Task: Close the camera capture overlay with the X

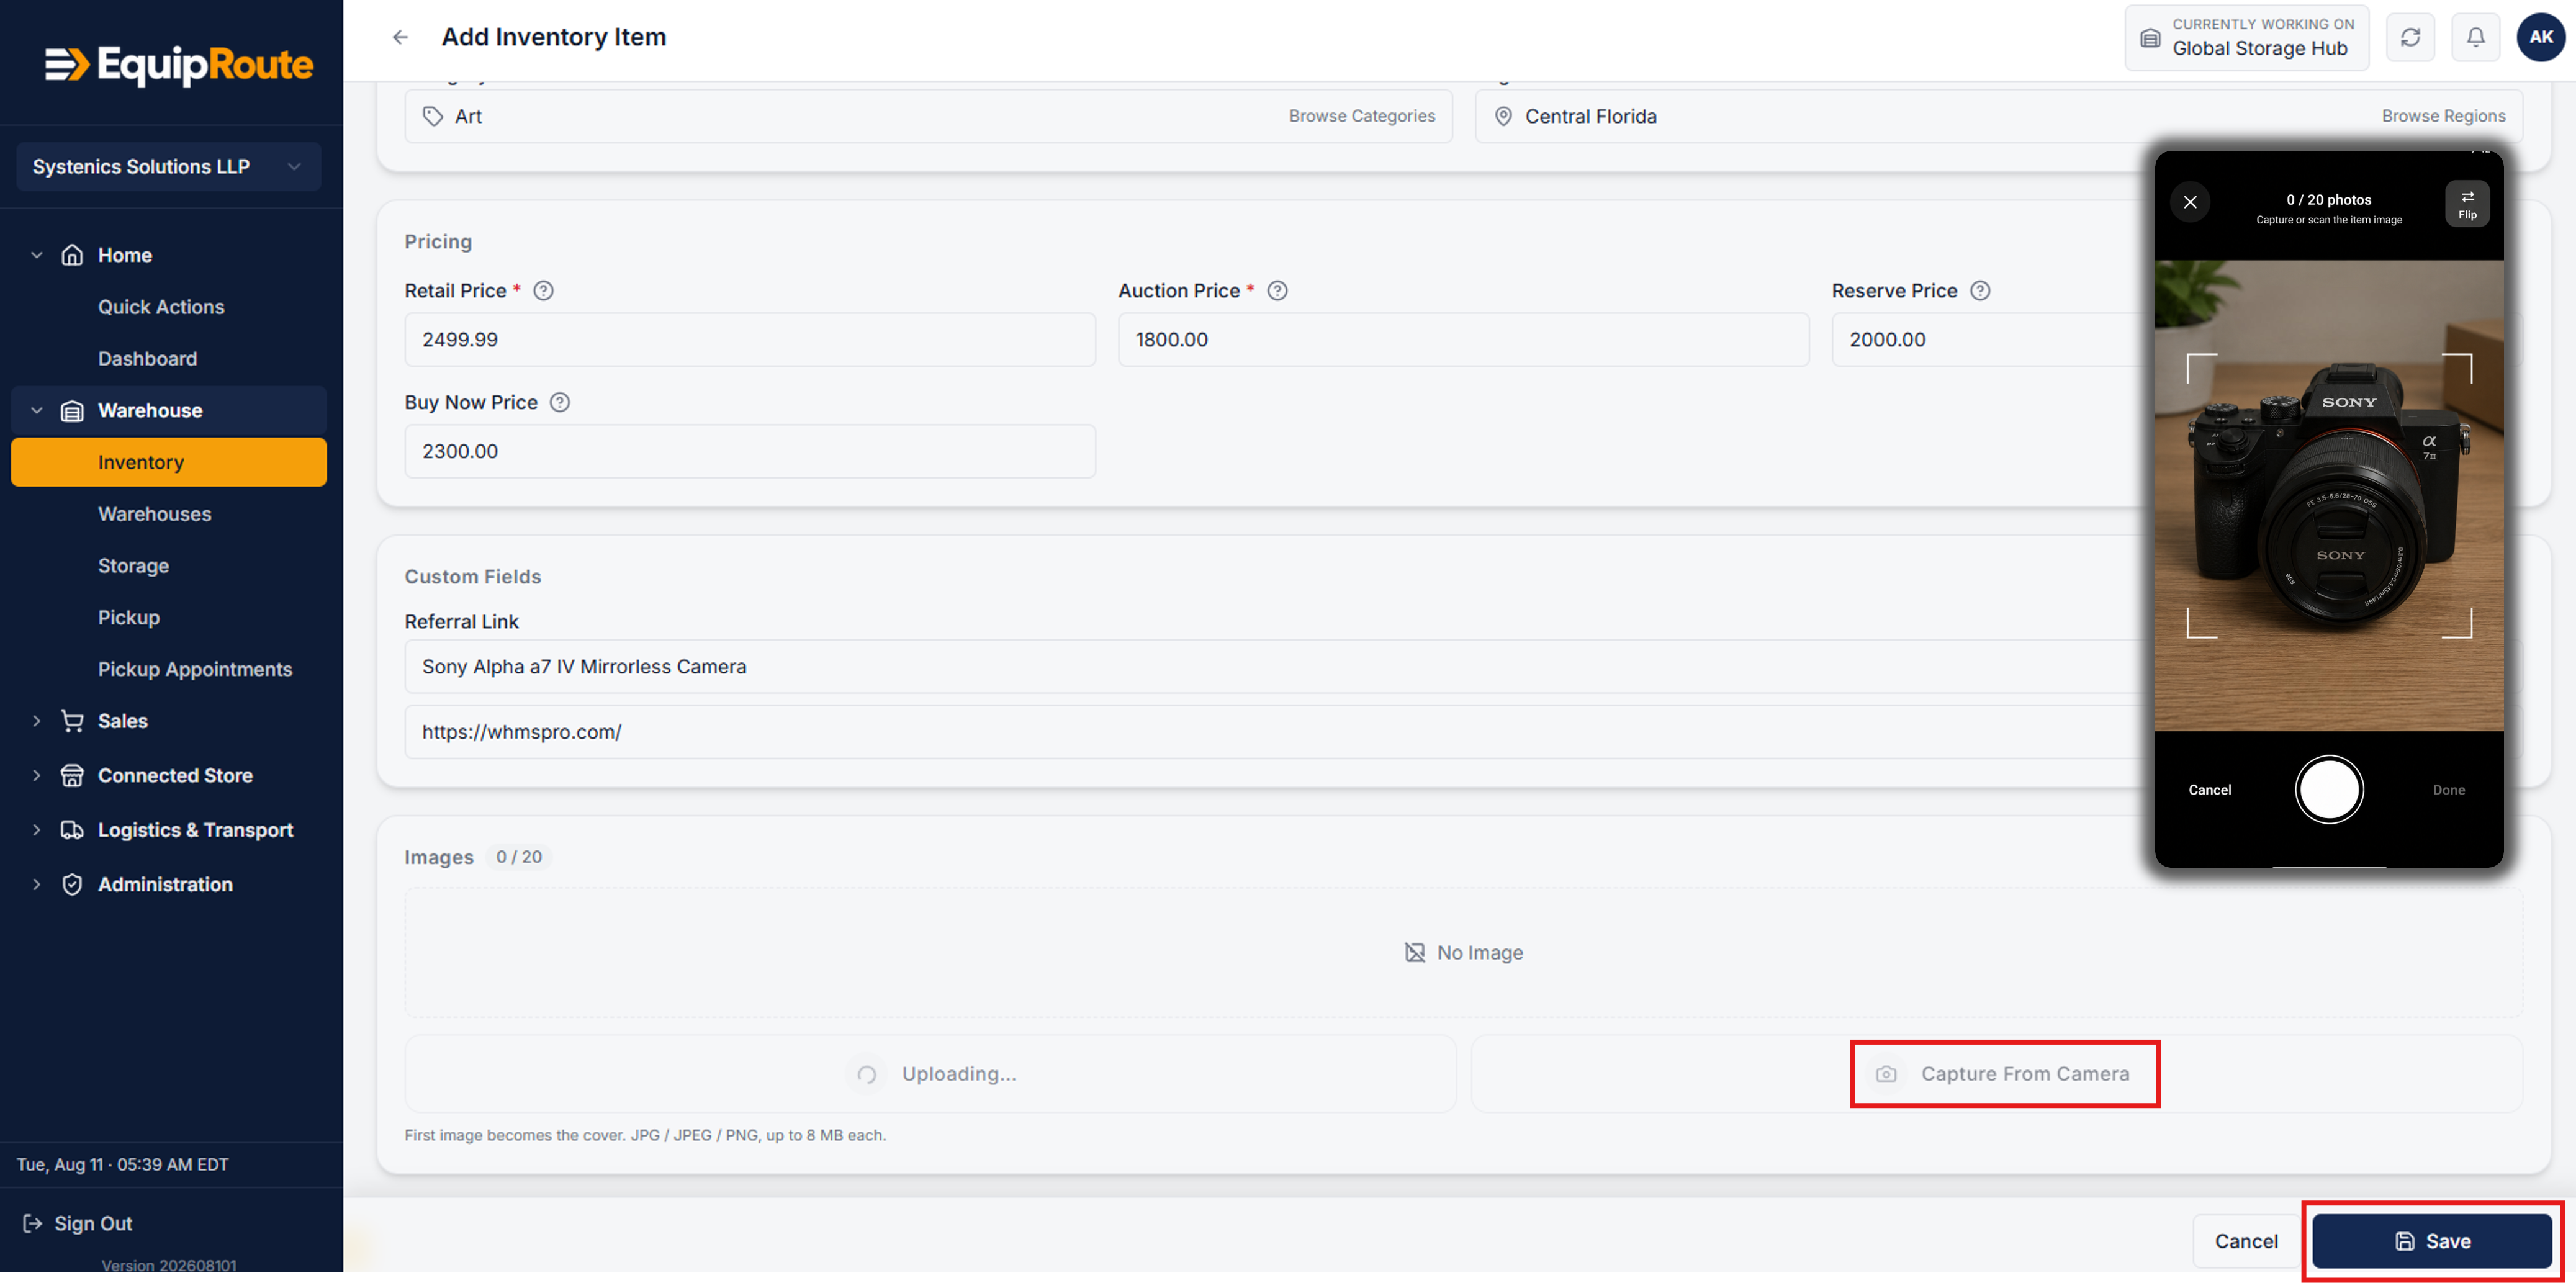Action: (2190, 202)
